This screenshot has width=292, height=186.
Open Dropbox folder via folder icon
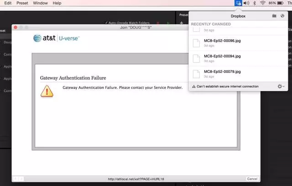pos(274,16)
